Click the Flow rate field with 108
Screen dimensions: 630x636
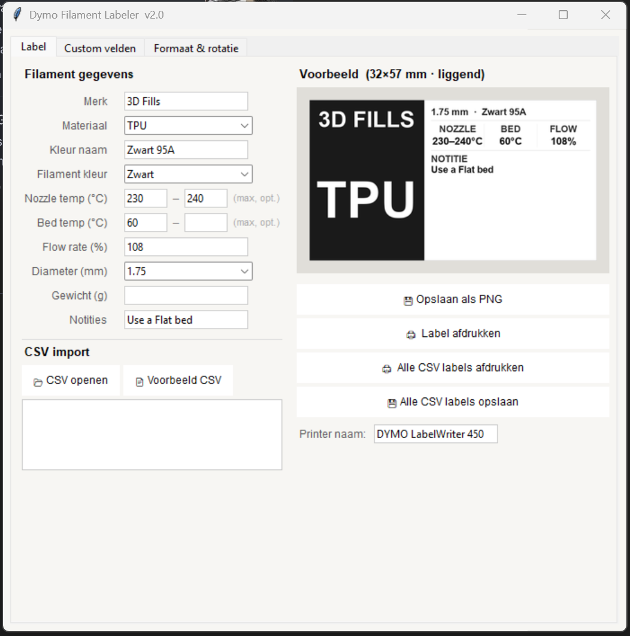(x=186, y=248)
